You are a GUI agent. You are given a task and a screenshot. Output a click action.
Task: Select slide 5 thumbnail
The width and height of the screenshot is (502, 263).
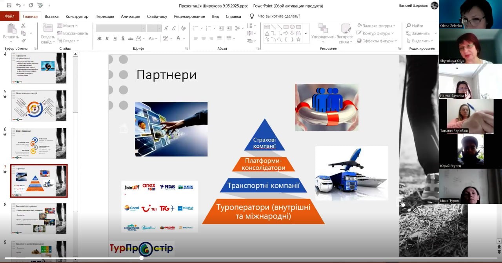[x=39, y=106]
